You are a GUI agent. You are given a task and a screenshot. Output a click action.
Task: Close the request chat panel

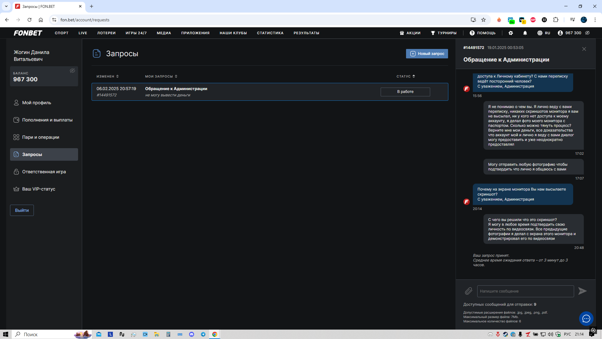pyautogui.click(x=584, y=49)
